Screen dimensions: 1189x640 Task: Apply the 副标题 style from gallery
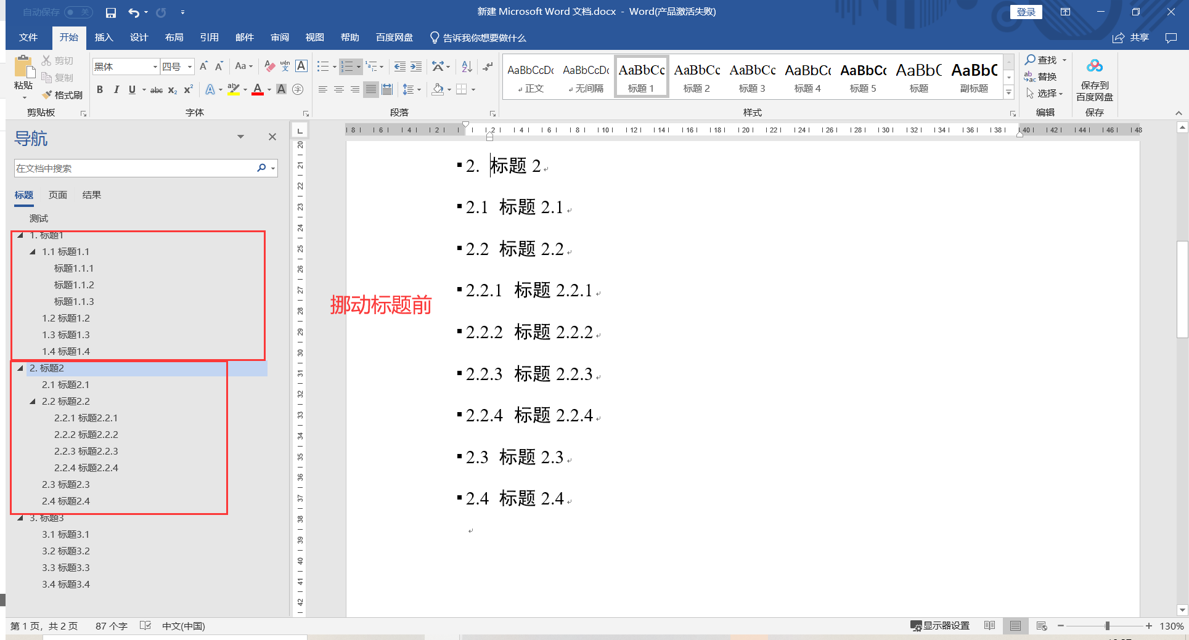tap(974, 76)
